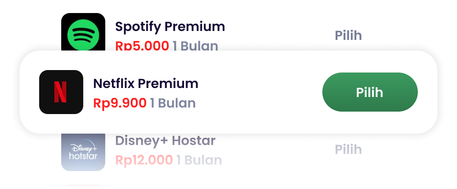This screenshot has height=189, width=457.
Task: Select Pilih beside Disney+ Hostar
Action: [348, 149]
